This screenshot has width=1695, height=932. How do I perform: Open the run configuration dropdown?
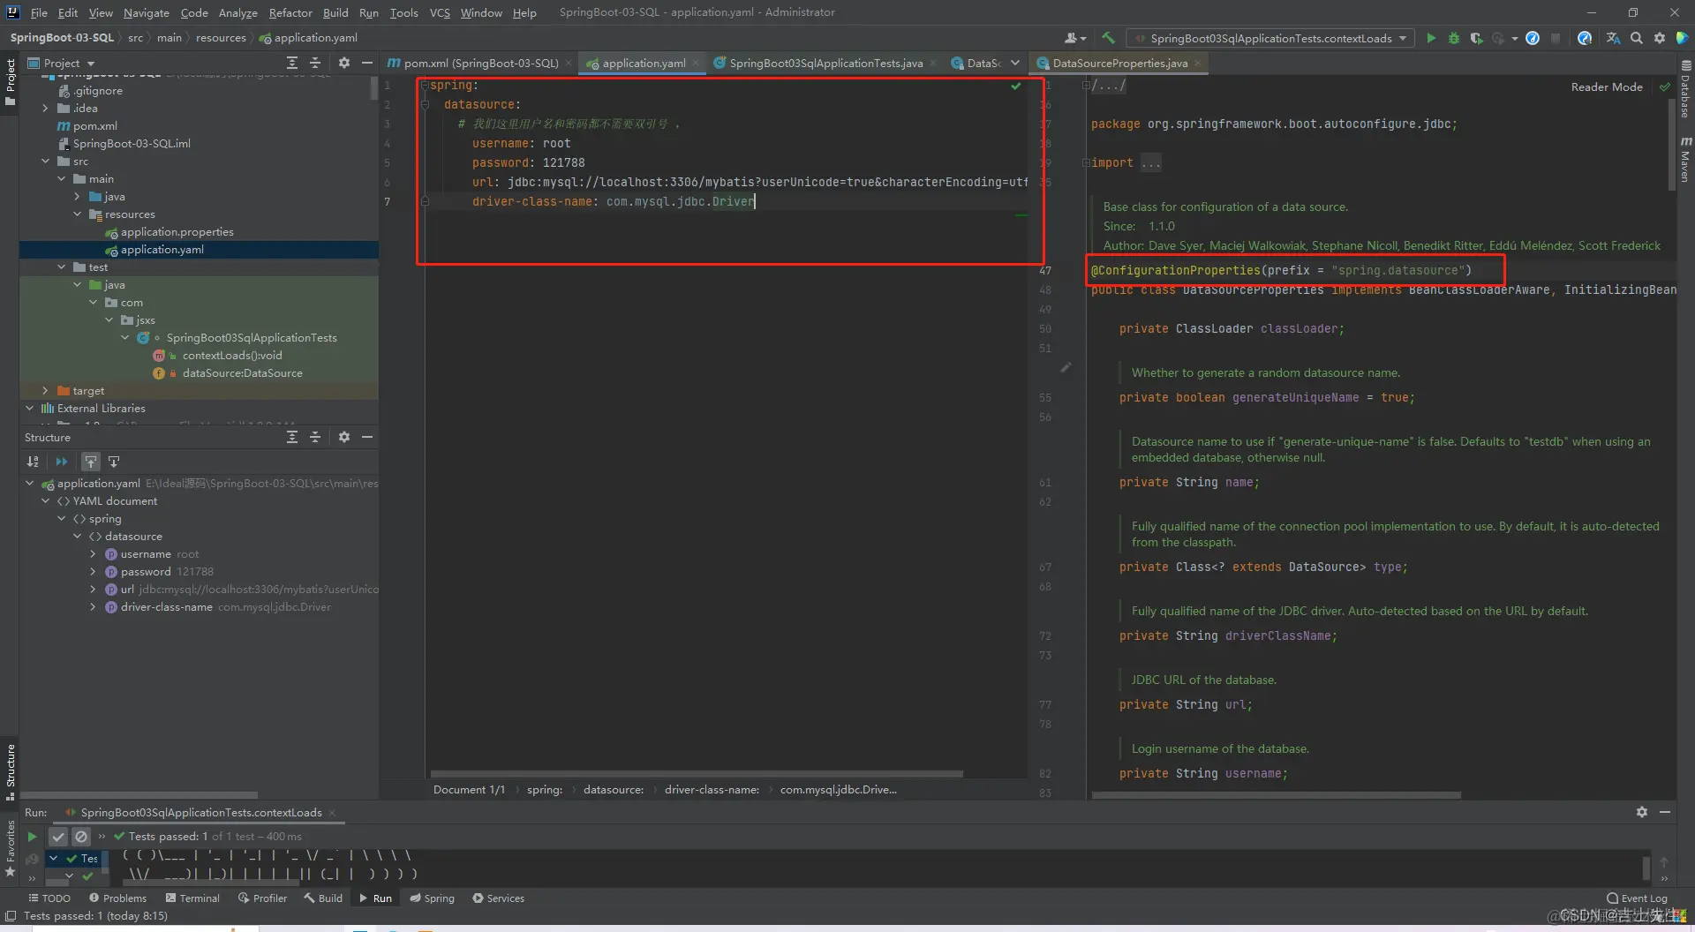[x=1269, y=38]
